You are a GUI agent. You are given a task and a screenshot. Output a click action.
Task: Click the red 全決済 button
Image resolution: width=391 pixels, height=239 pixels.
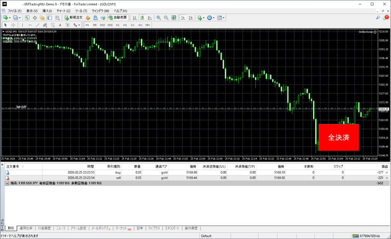click(x=339, y=137)
